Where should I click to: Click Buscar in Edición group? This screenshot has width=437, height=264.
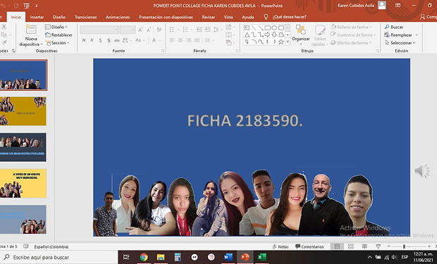tap(394, 27)
